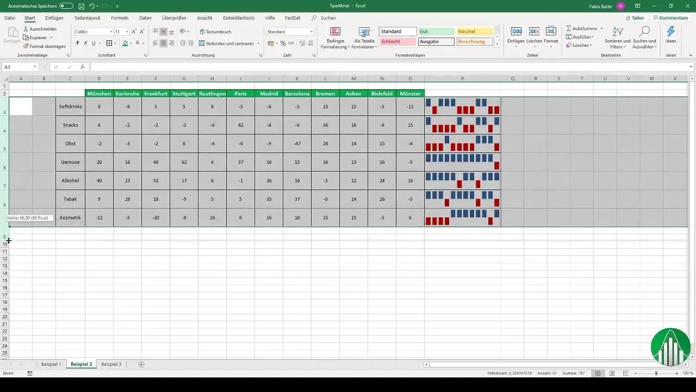
Task: Click the zoom slider handle
Action: pyautogui.click(x=656, y=373)
